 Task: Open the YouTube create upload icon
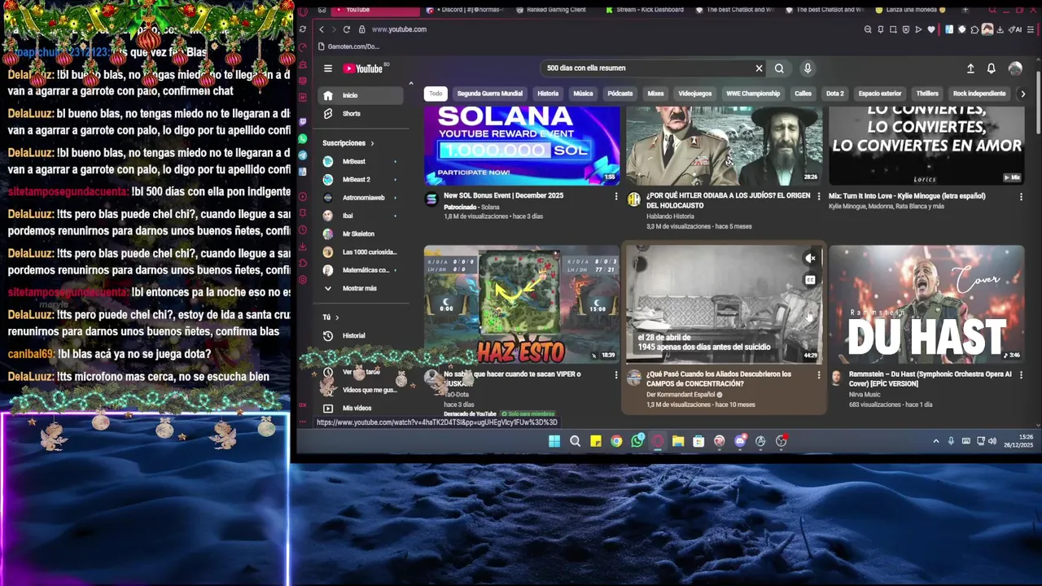click(x=970, y=68)
